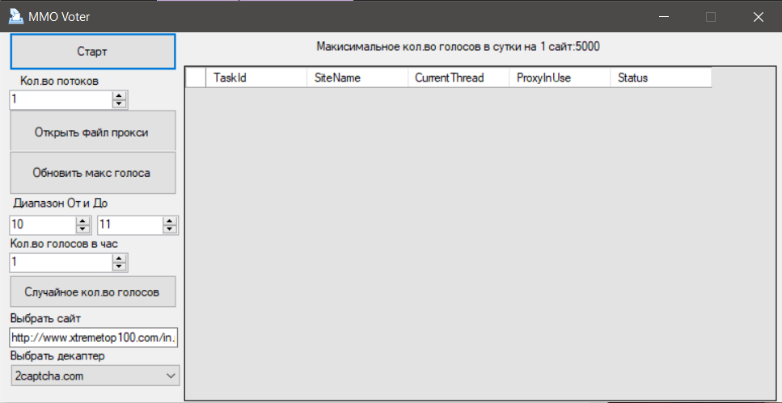Increase the Кол.во потоков value
This screenshot has width=782, height=403.
click(120, 95)
